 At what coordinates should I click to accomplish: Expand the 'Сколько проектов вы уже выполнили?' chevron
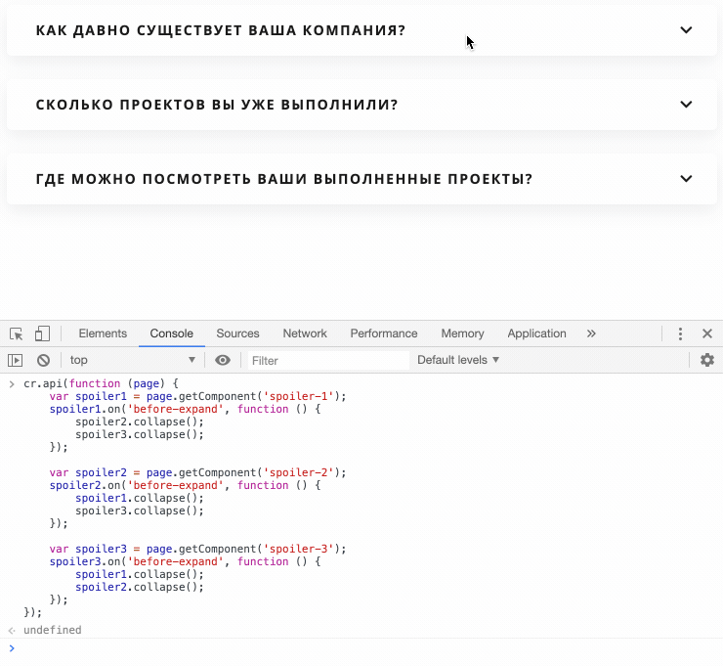(686, 105)
